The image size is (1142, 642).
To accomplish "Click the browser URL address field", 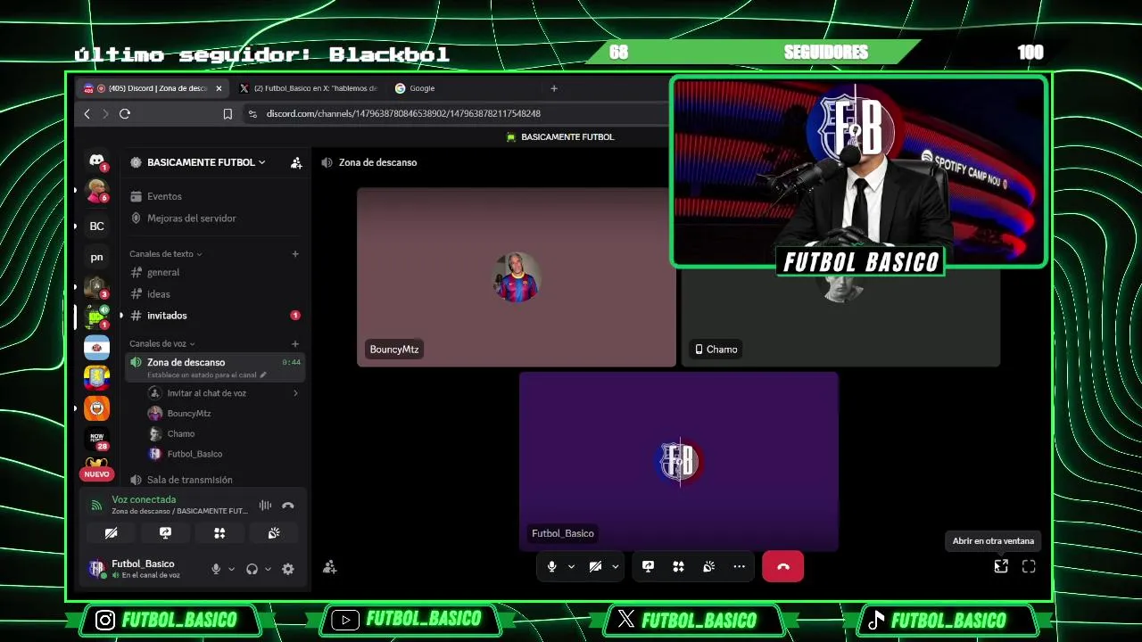I will click(455, 114).
